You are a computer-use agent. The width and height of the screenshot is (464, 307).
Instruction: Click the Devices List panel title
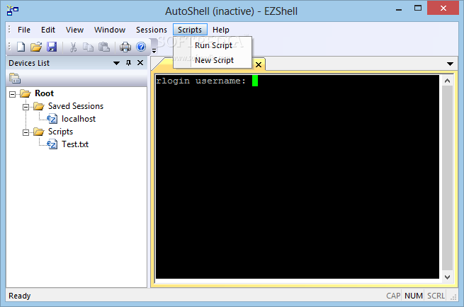tap(29, 63)
